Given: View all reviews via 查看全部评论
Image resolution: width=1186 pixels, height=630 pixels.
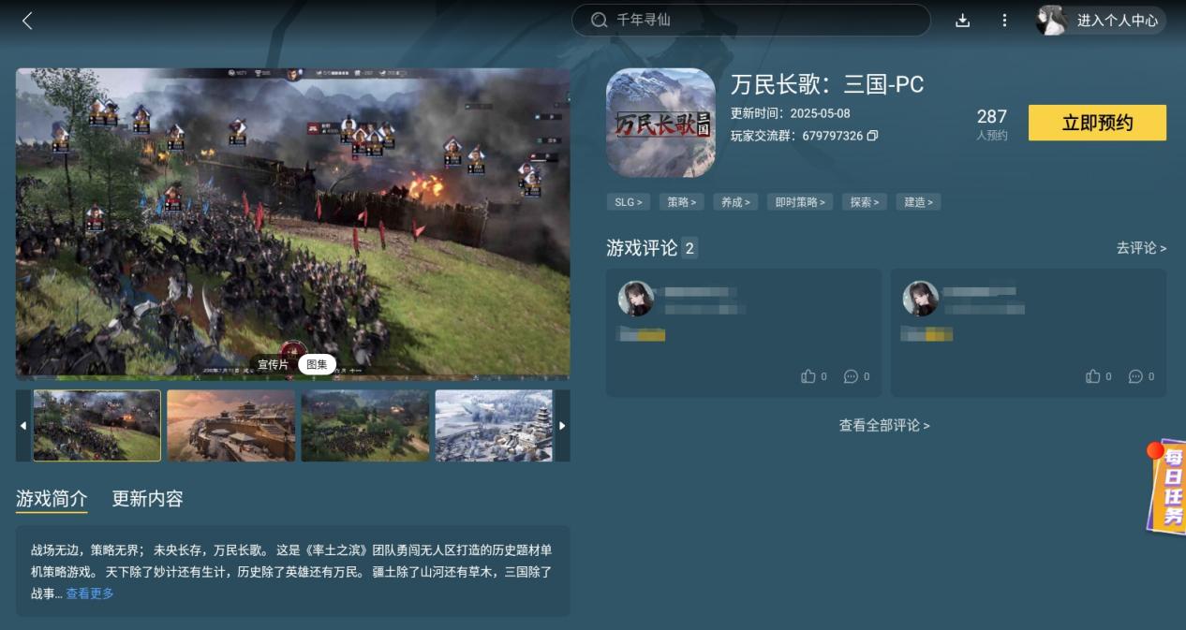Looking at the screenshot, I should coord(884,425).
